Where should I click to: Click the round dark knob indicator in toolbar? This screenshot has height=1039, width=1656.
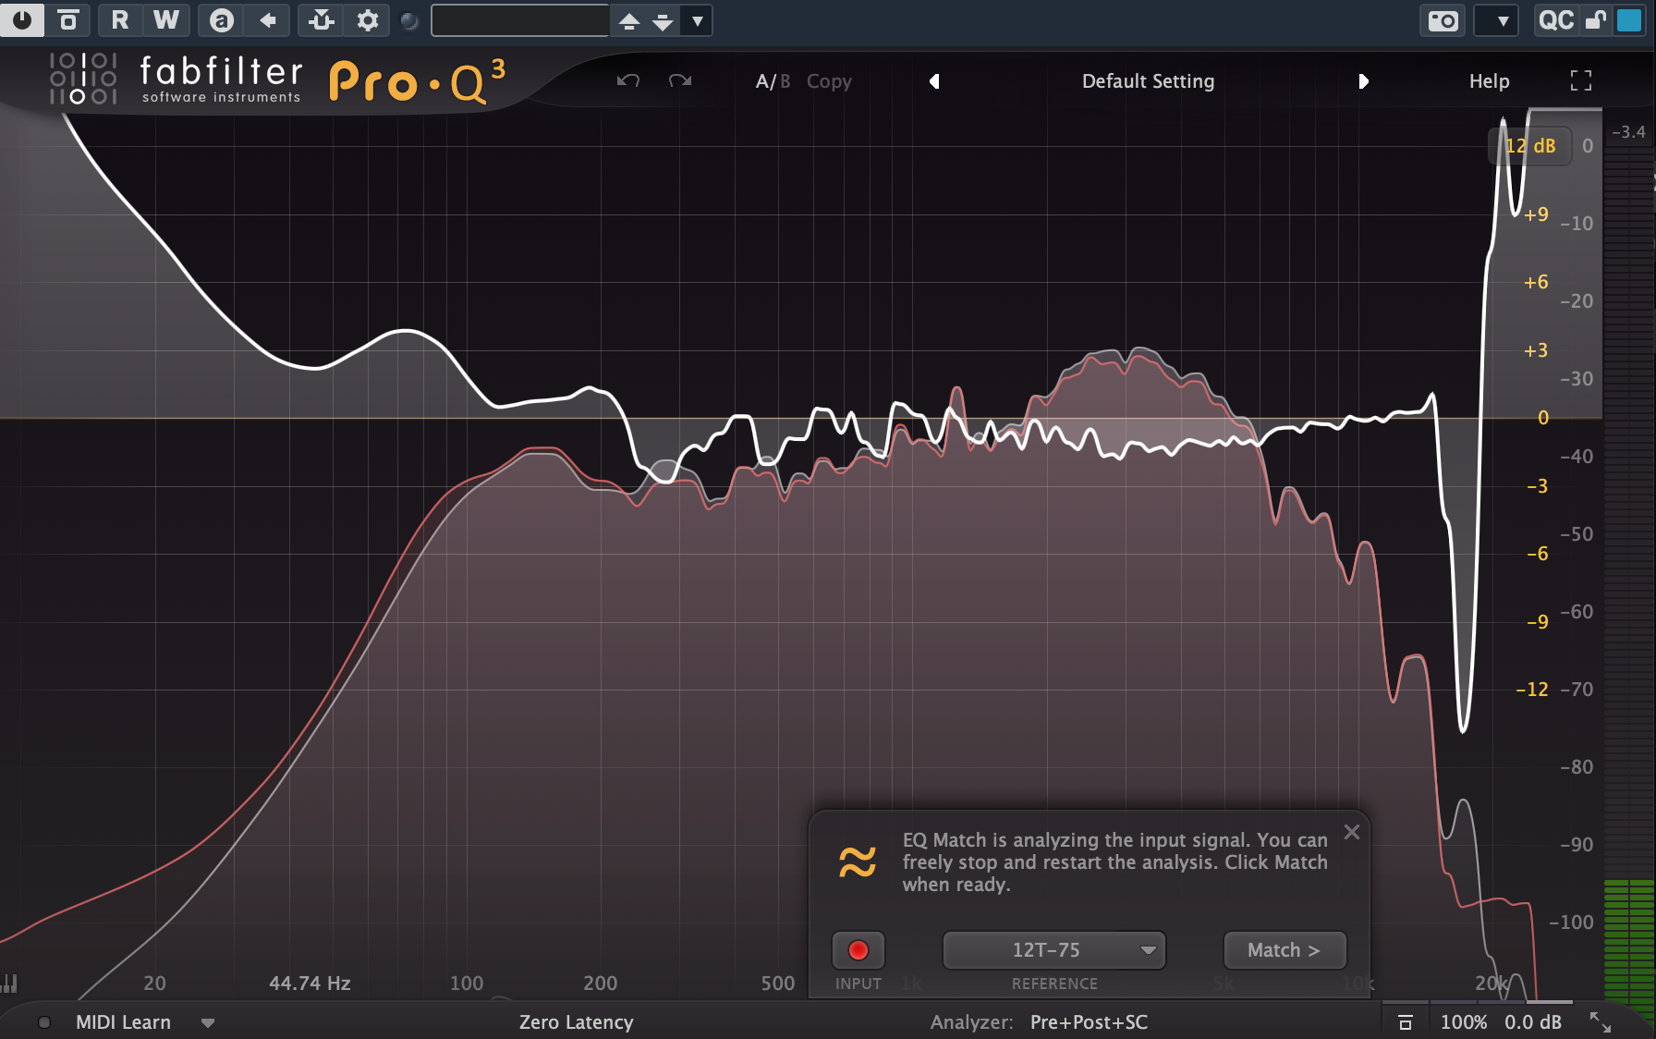pyautogui.click(x=409, y=20)
